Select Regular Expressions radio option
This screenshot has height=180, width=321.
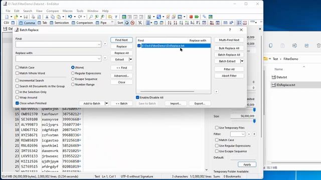pos(73,73)
